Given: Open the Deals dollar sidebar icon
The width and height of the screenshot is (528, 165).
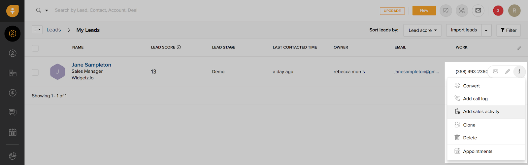Looking at the screenshot, I should [13, 93].
